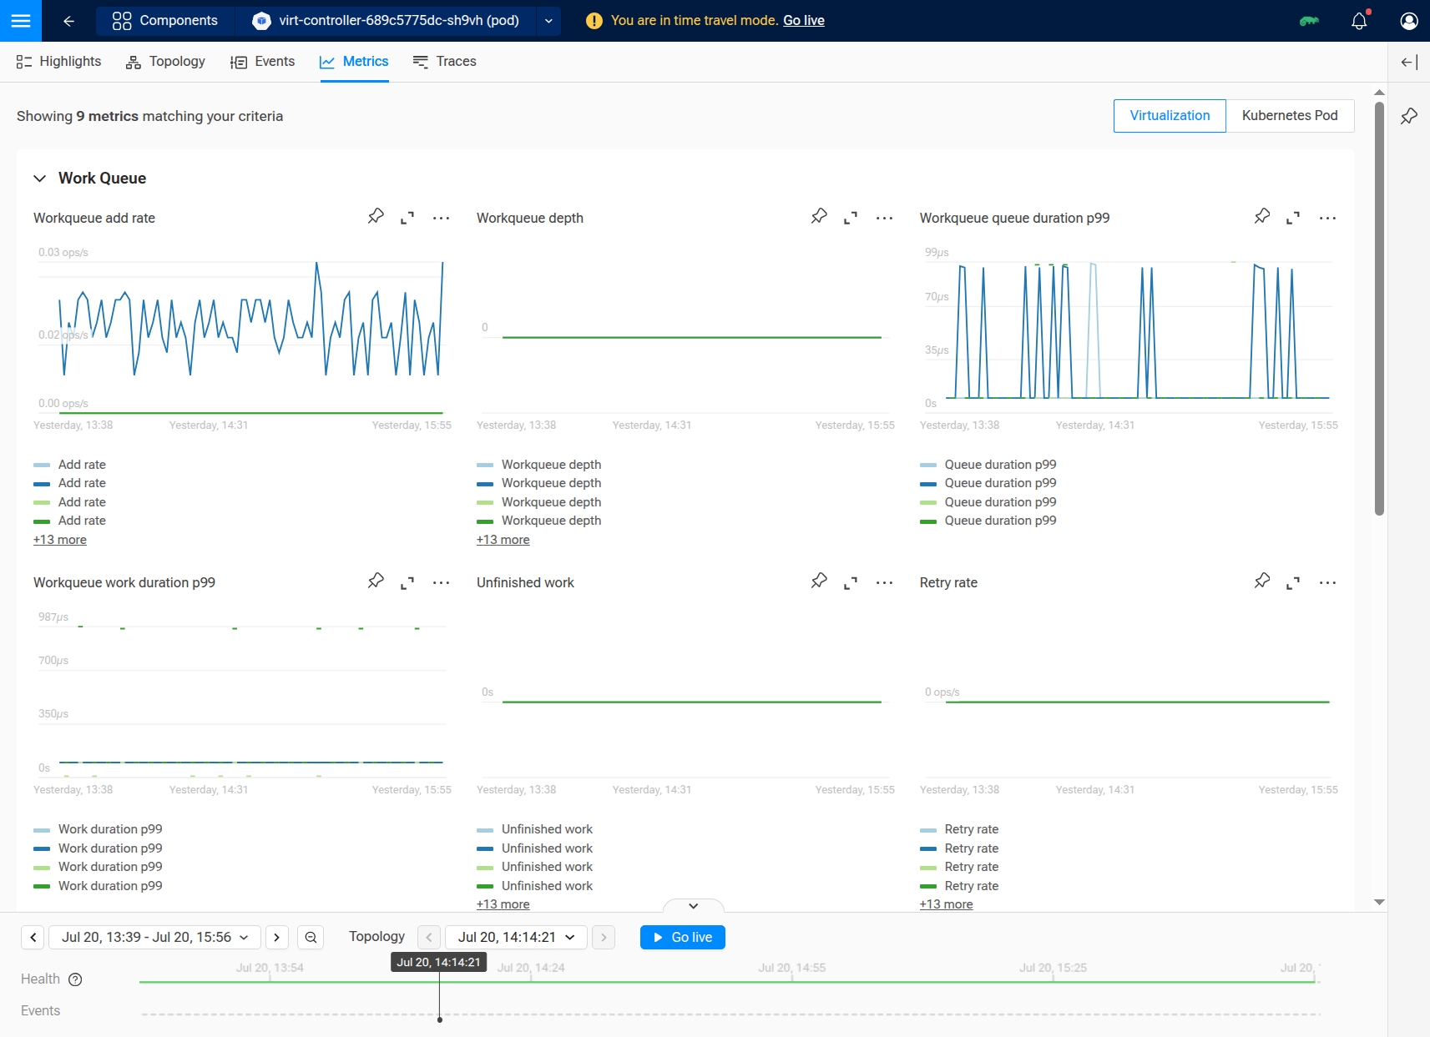The height and width of the screenshot is (1037, 1430).
Task: Toggle the first Work duration p99 legend series
Action: pyautogui.click(x=99, y=829)
